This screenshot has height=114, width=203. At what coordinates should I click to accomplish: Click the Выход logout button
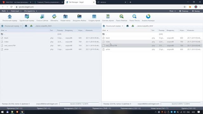tap(196, 11)
